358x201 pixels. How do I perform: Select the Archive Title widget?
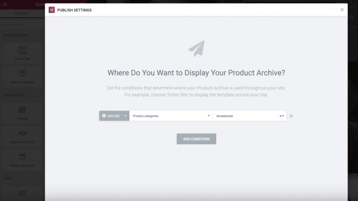coord(22,53)
